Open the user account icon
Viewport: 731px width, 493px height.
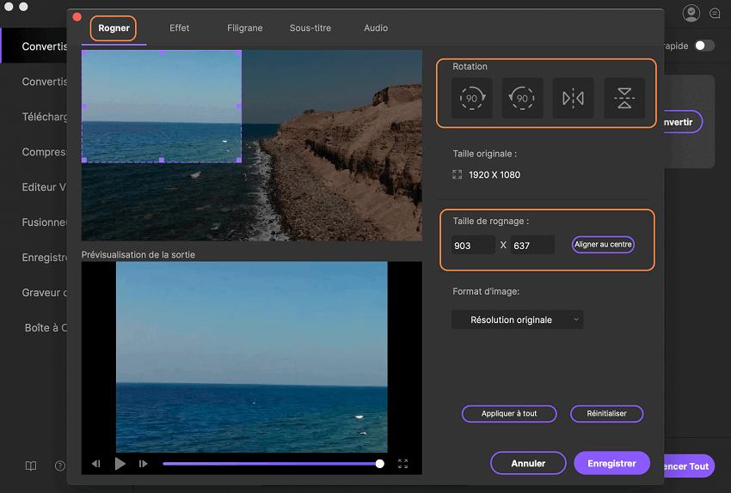(x=691, y=14)
